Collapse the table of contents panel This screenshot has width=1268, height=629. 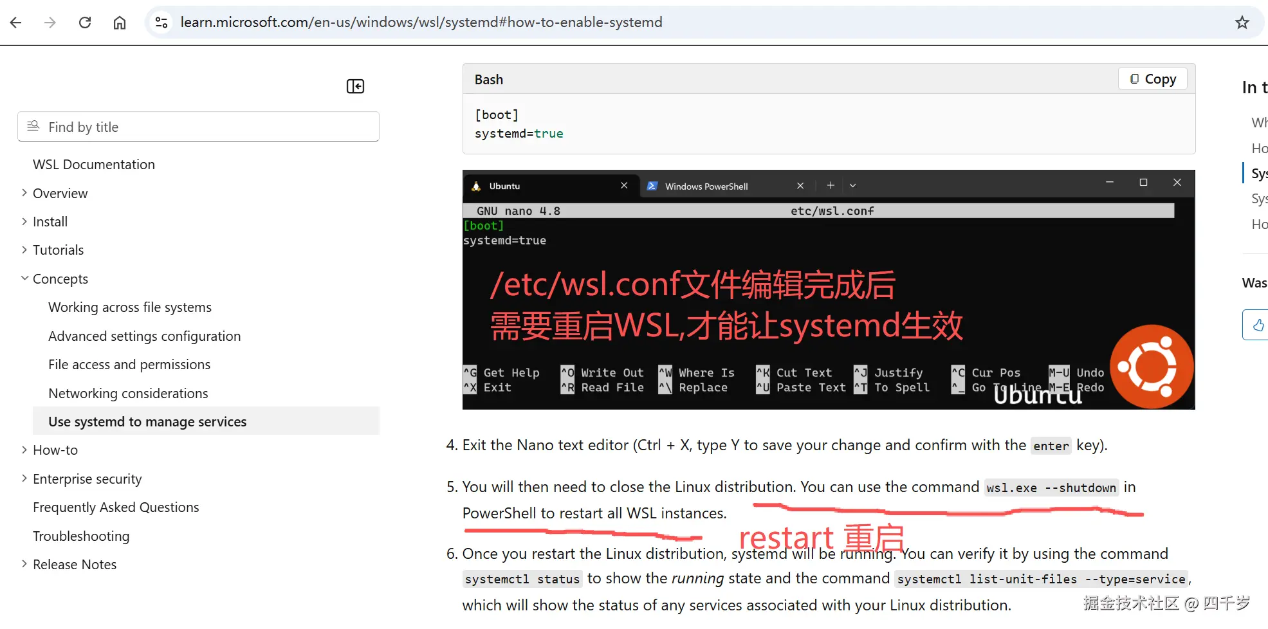(354, 86)
